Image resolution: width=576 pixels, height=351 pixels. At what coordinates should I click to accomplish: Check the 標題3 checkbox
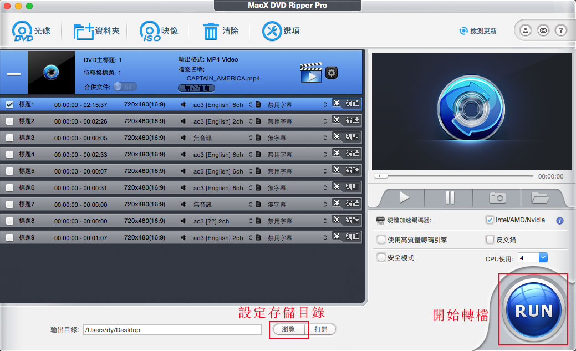(10, 138)
